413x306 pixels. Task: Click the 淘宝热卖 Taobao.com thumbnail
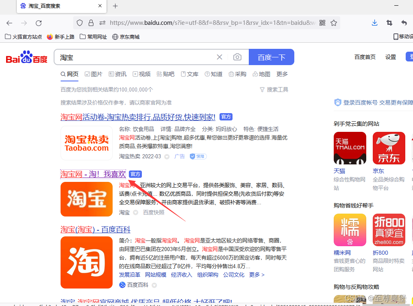pyautogui.click(x=87, y=143)
